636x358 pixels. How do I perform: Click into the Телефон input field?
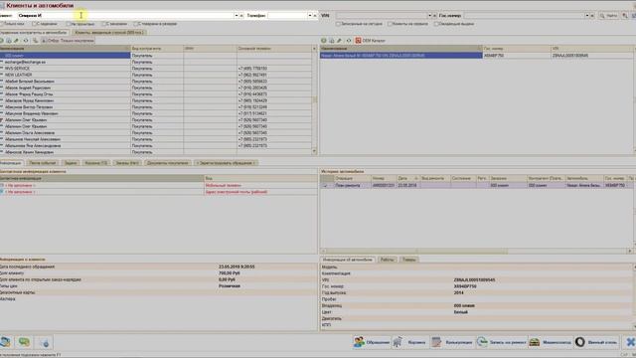coord(287,16)
